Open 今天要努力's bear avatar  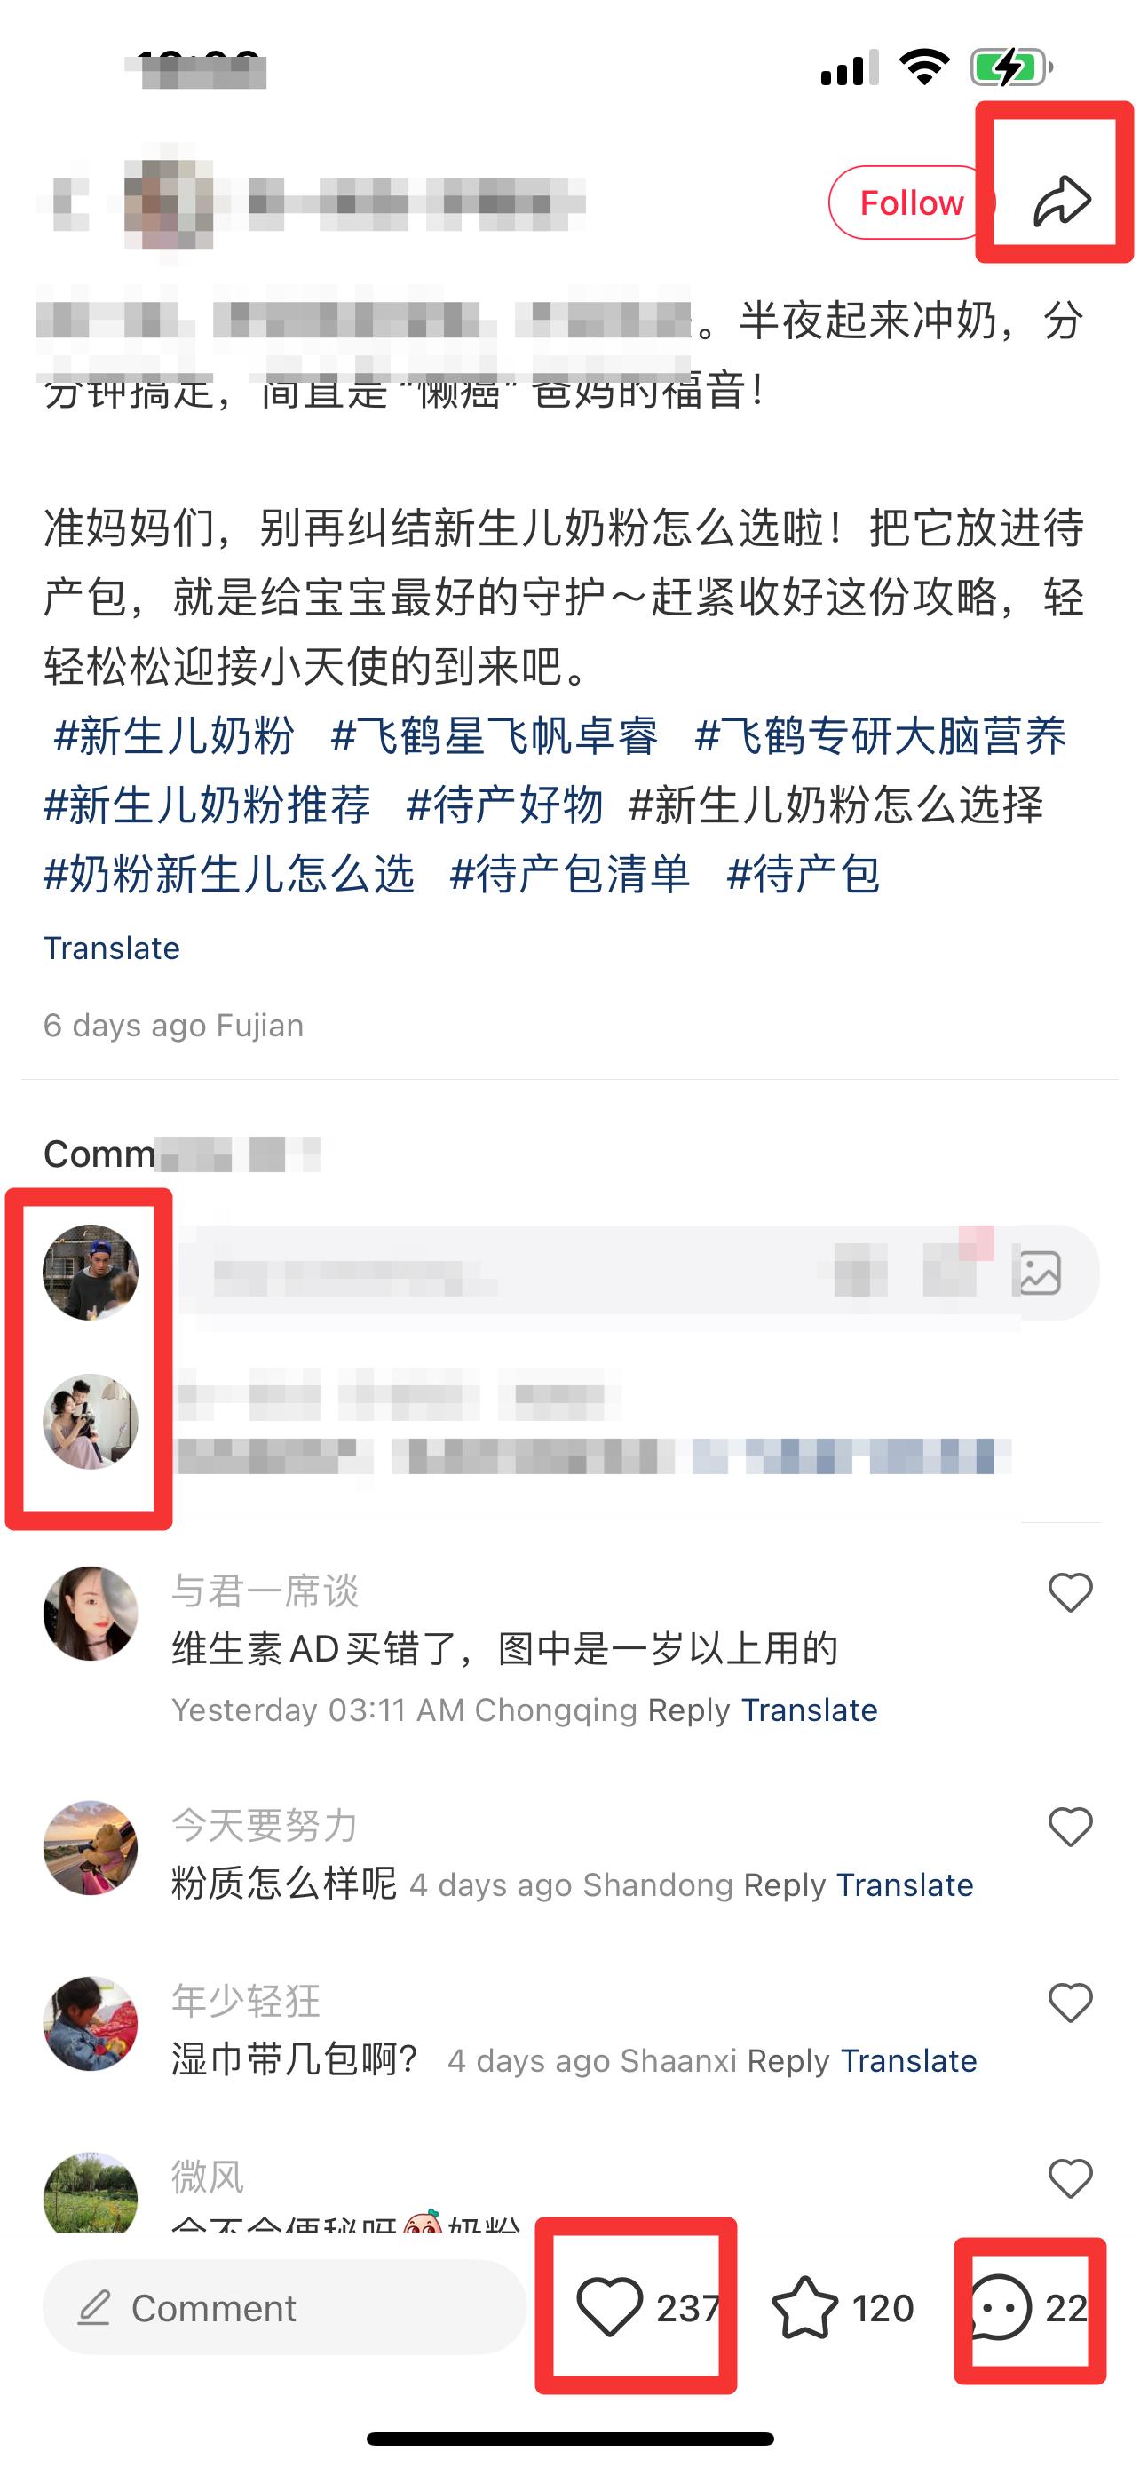(x=90, y=1847)
